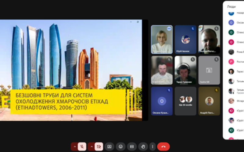Raise hand using the hand icon
The width and height of the screenshot is (244, 152).
[143, 147]
